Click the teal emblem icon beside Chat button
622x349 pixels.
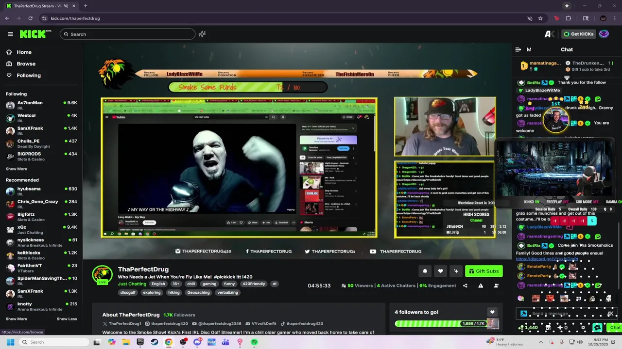tap(597, 328)
